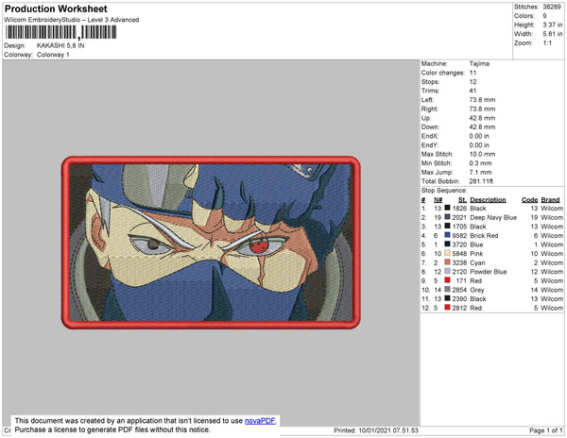Click the Printed 10/01/2021 07.51.53 timestamp
The width and height of the screenshot is (567, 438).
tap(376, 430)
